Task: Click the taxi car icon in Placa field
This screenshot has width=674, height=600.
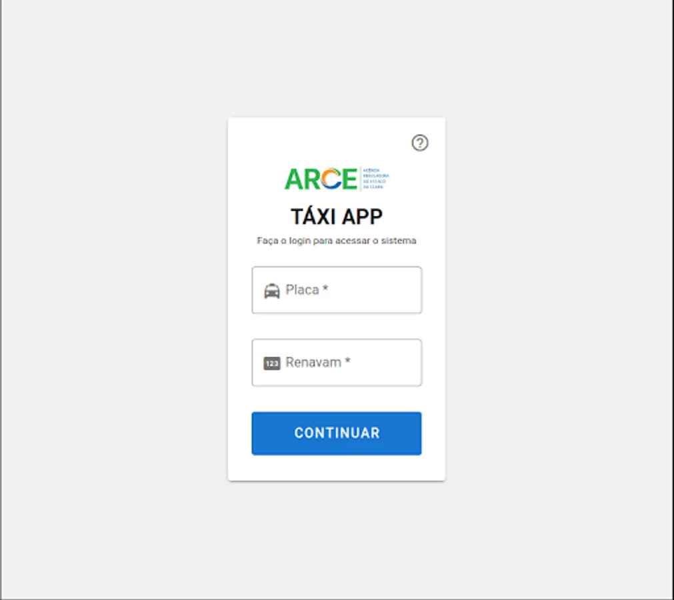Action: (271, 291)
